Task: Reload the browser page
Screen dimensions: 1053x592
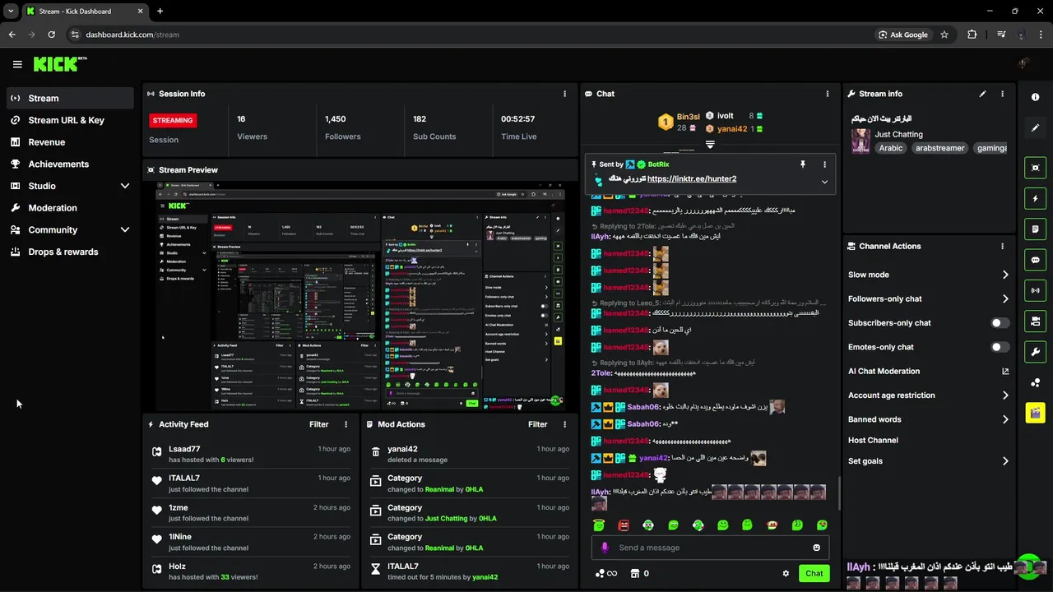Action: [x=51, y=35]
